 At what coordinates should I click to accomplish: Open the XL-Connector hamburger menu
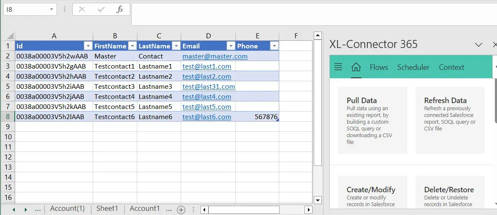coord(338,67)
